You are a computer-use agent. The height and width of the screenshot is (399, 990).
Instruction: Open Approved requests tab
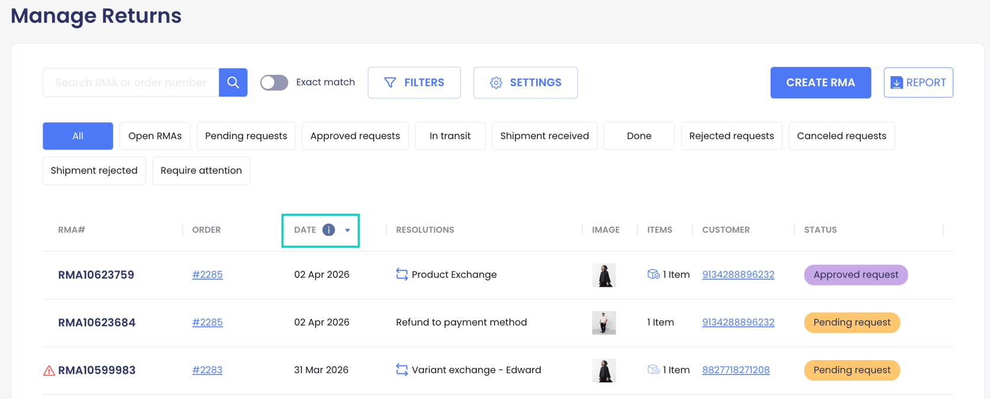click(x=355, y=136)
